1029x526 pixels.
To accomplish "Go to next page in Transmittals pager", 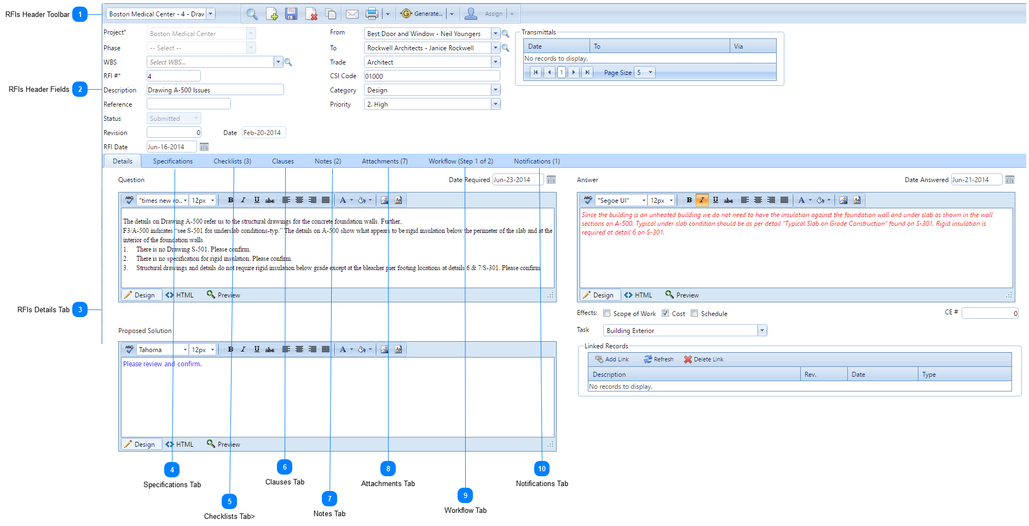I will (x=574, y=72).
